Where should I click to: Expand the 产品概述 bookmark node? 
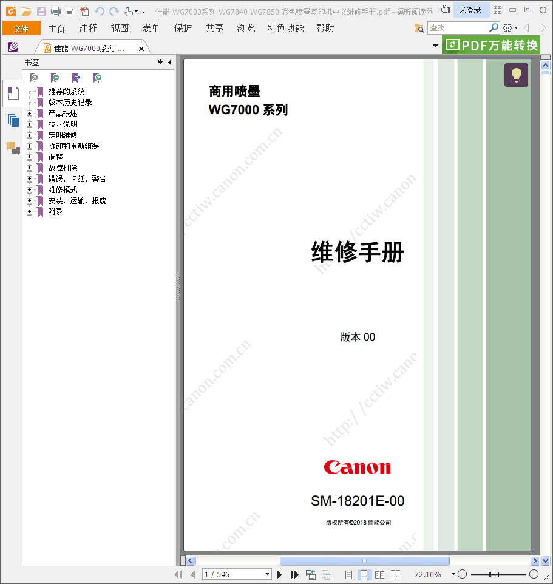[29, 114]
